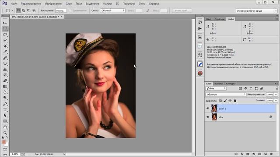
Task: Open the Layers panel flyout menu
Action: point(276,83)
